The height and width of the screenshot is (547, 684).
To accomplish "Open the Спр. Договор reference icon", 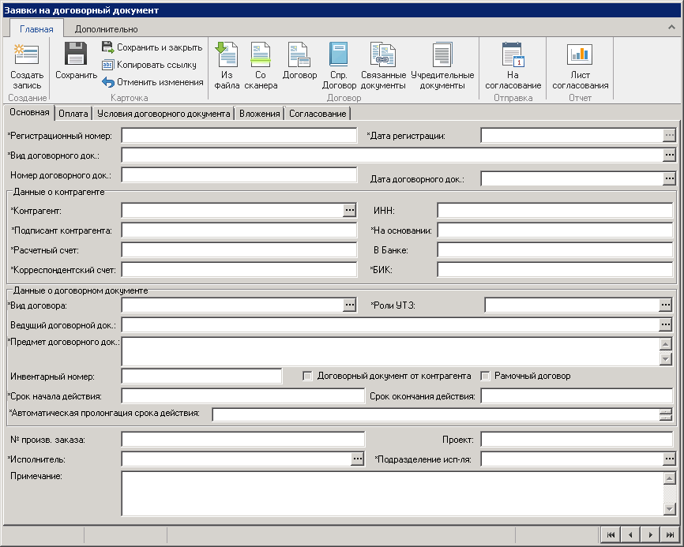I will [339, 66].
